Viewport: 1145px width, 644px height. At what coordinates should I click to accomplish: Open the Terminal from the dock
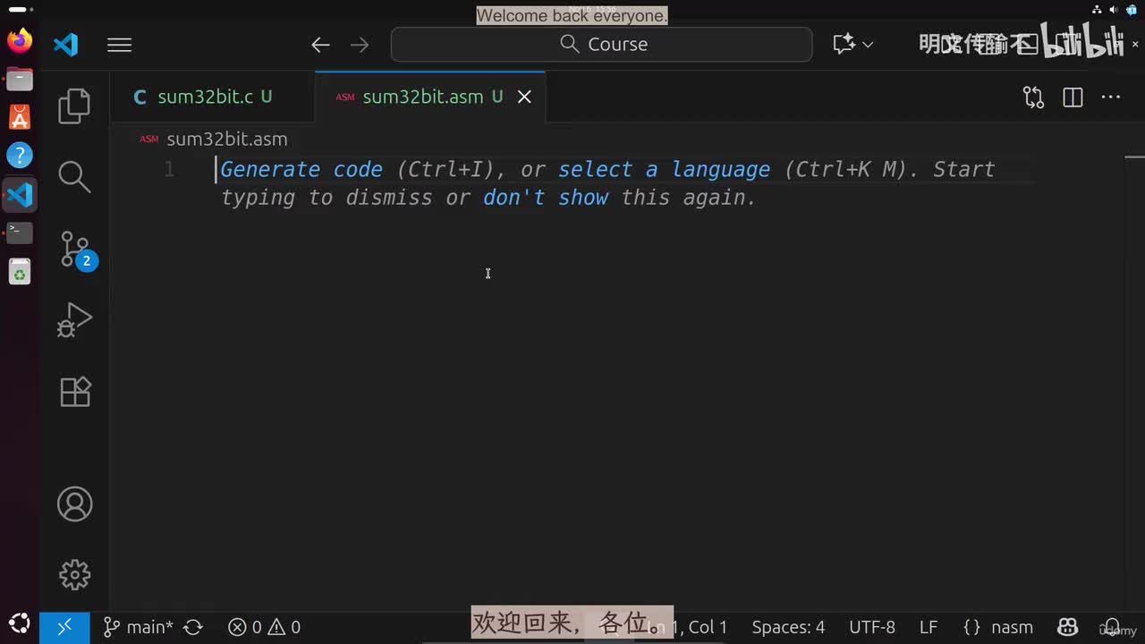coord(20,233)
